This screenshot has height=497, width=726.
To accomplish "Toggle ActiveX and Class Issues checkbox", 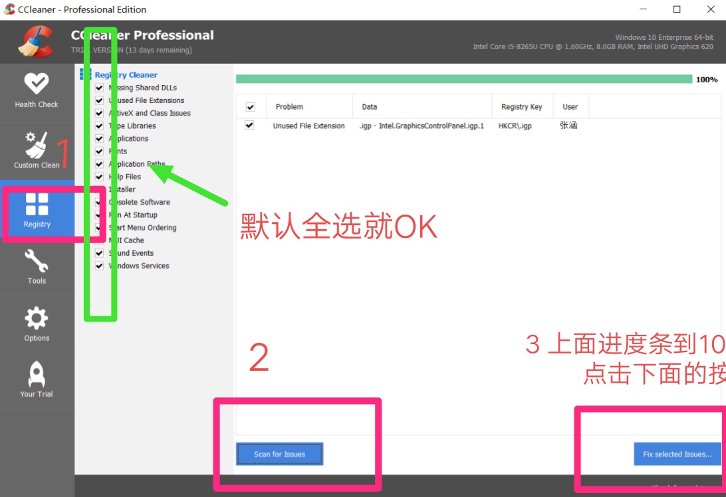I will [99, 113].
